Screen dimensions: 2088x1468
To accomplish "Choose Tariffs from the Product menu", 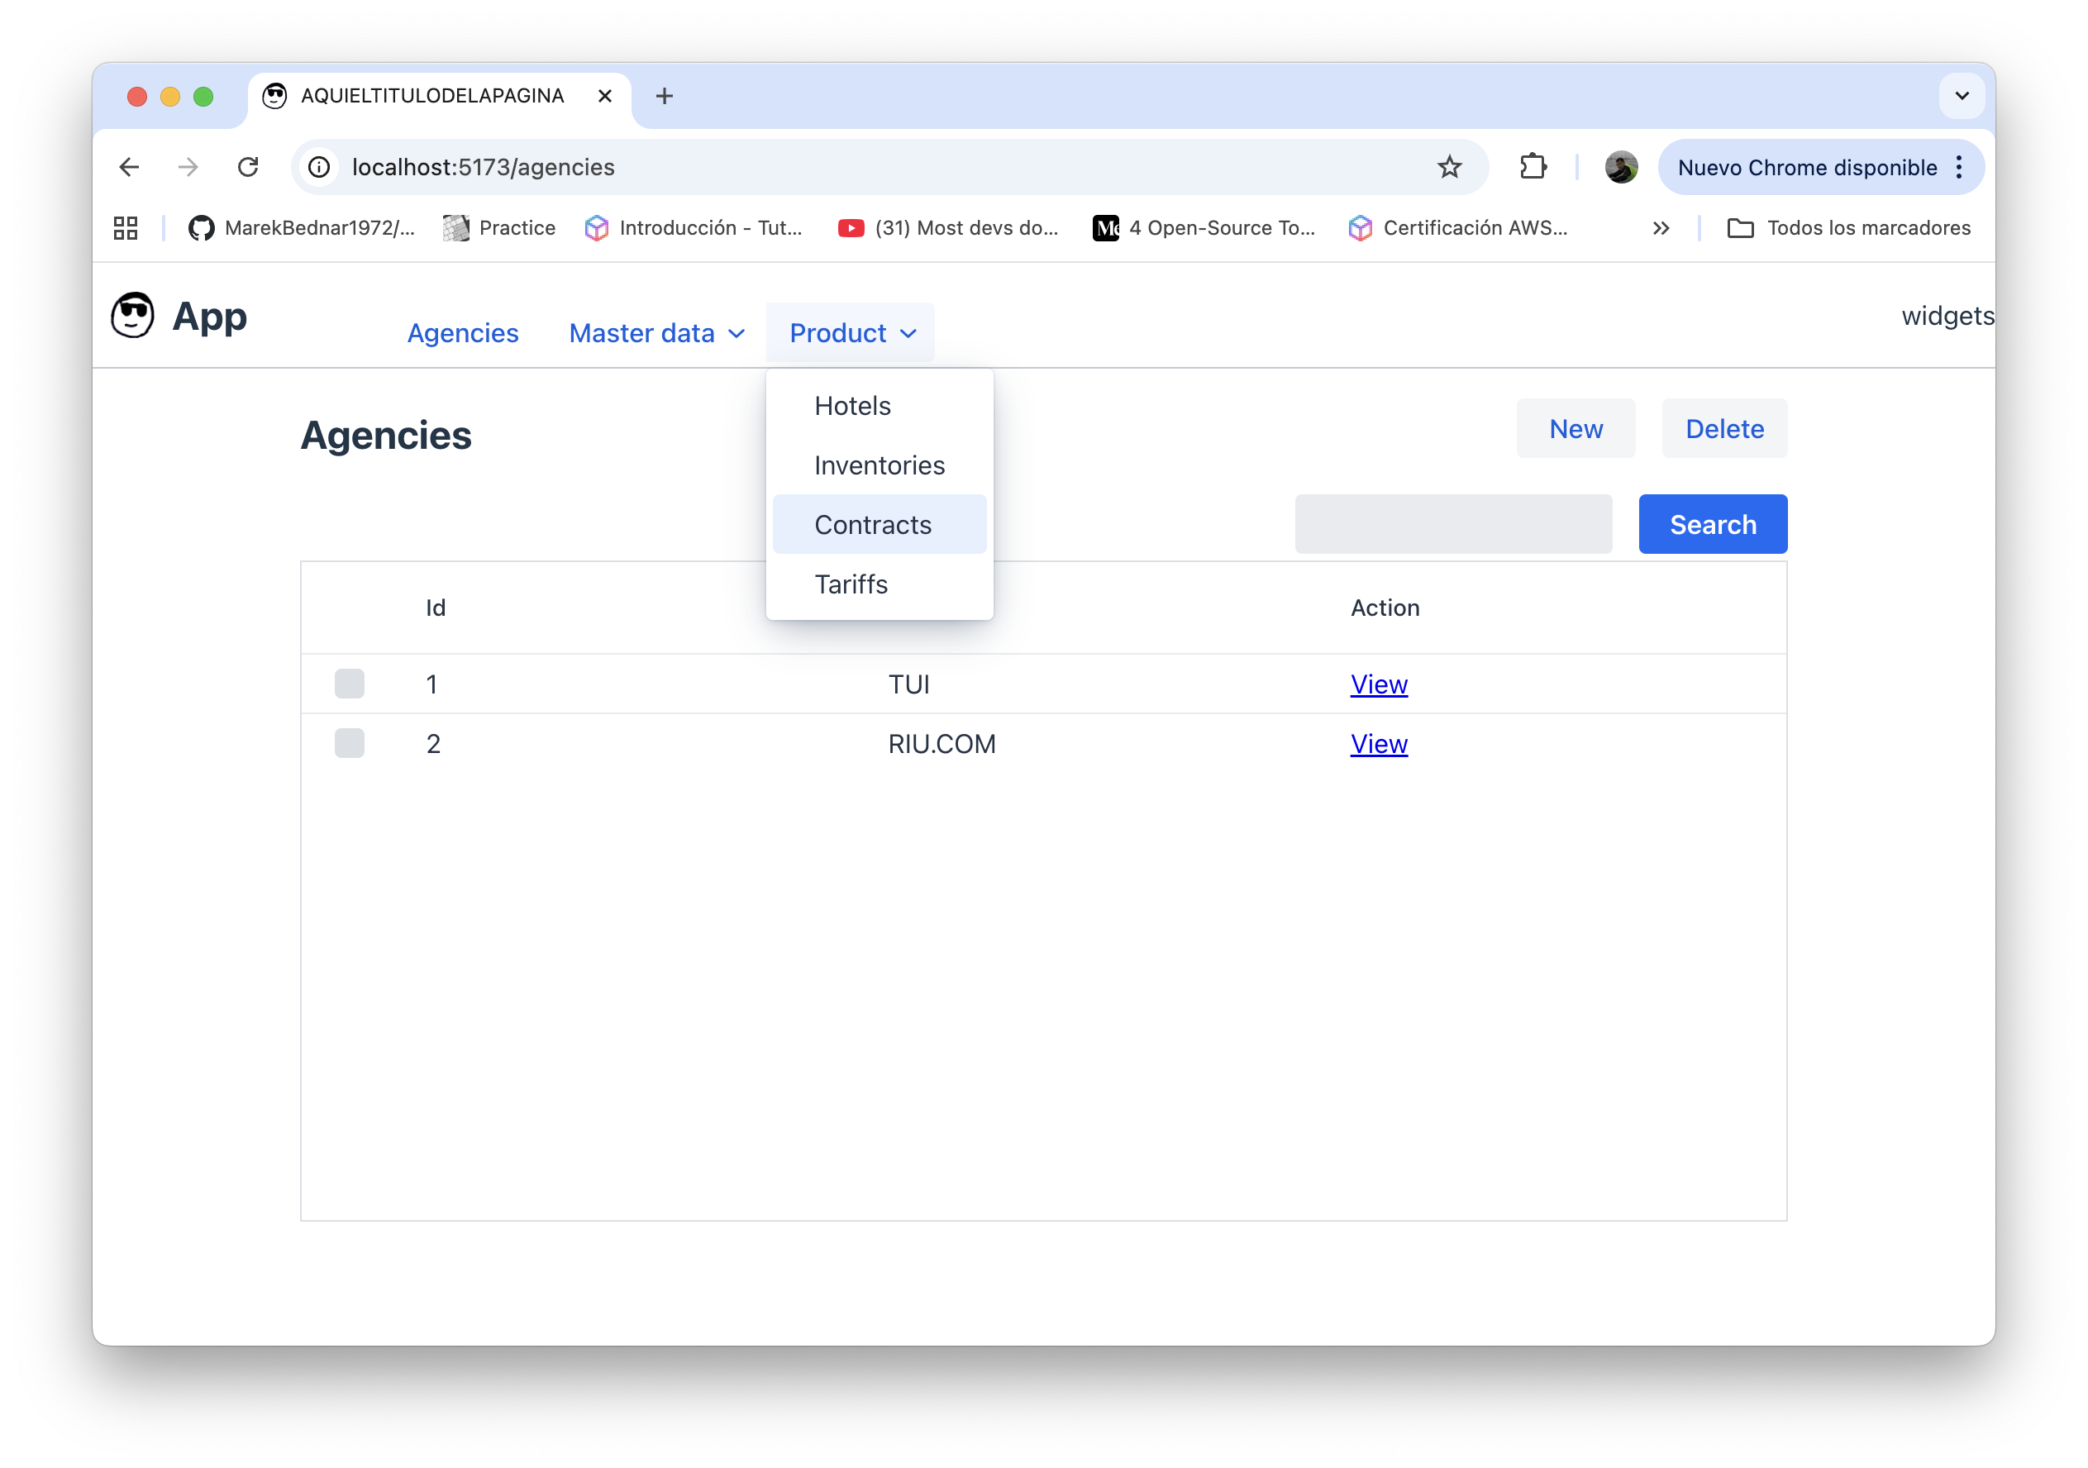I will coord(851,584).
